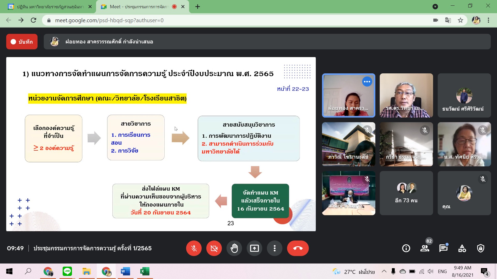The height and width of the screenshot is (279, 497).
Task: Open a new browser tab
Action: pos(198,7)
